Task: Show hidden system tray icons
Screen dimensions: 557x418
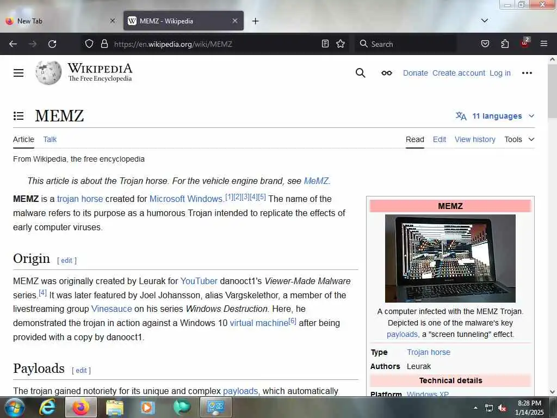Action: [x=475, y=408]
